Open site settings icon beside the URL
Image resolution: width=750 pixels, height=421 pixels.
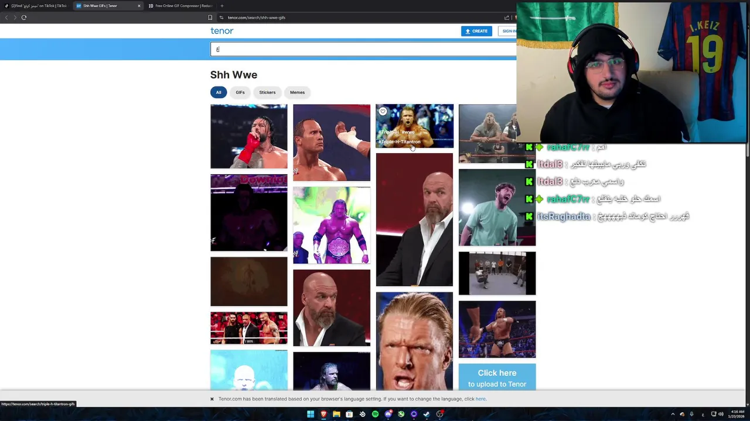pos(221,18)
